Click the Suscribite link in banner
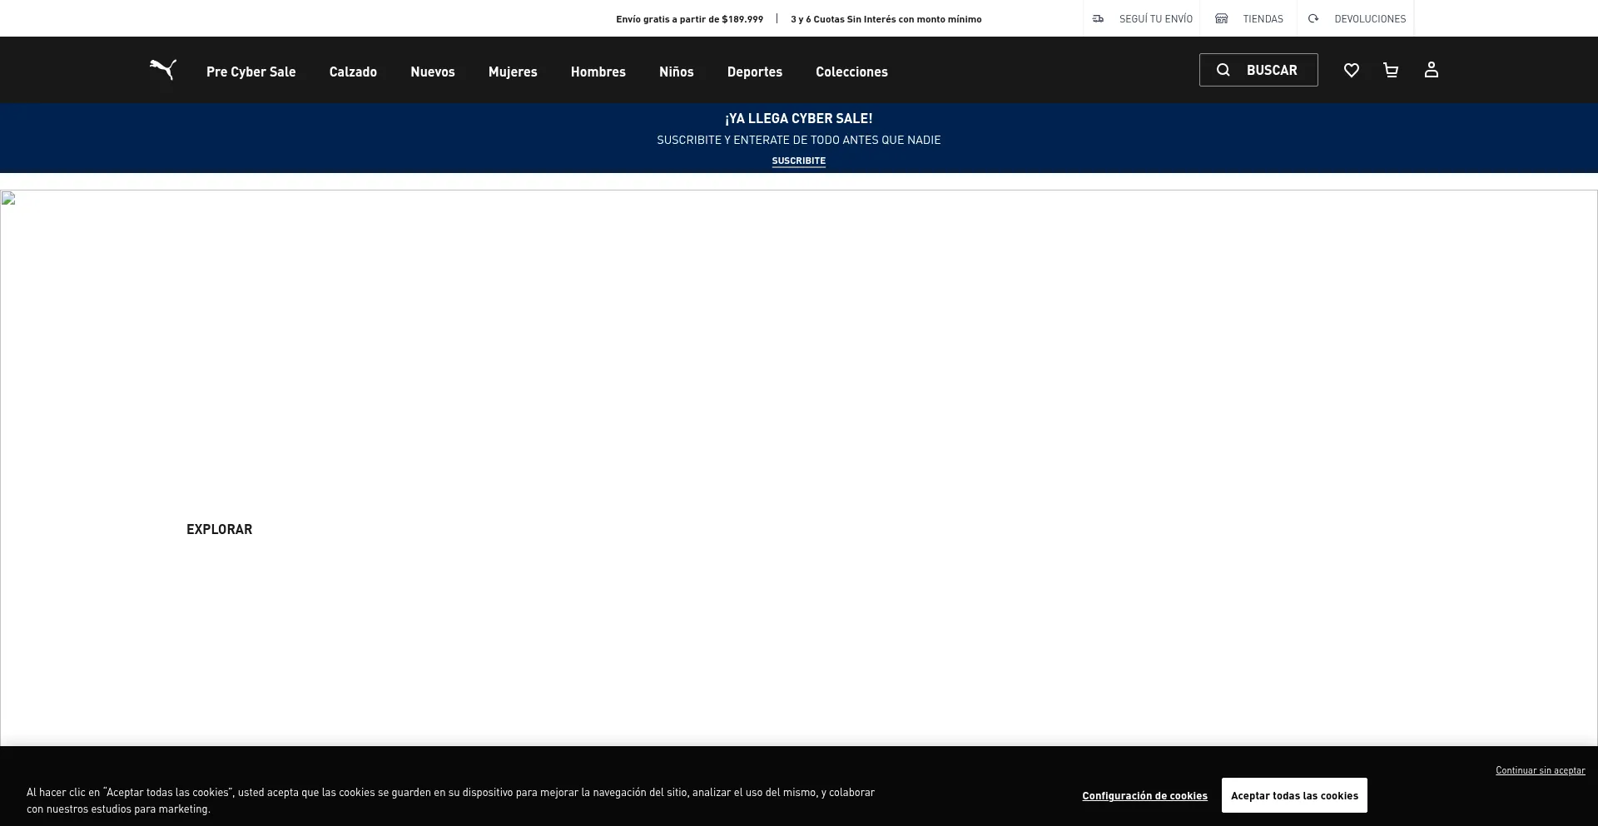 (798, 161)
